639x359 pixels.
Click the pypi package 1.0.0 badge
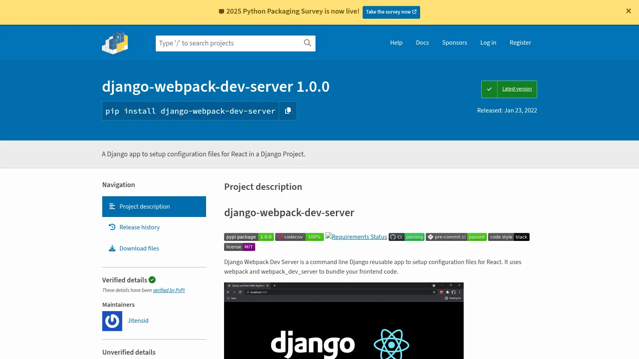pyautogui.click(x=249, y=237)
